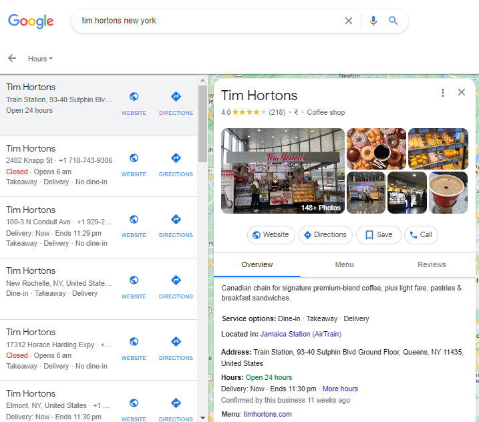Open the timhortons.com menu link
This screenshot has width=479, height=422.
[267, 414]
